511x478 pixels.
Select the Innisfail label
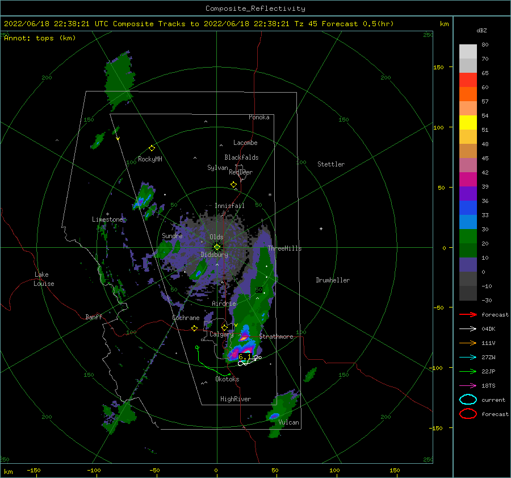pyautogui.click(x=229, y=206)
